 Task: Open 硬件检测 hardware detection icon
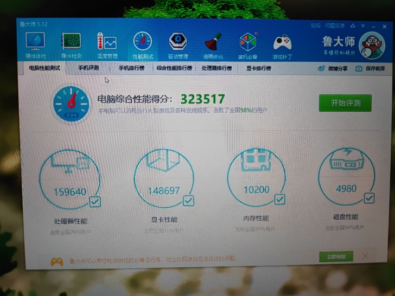coord(72,41)
